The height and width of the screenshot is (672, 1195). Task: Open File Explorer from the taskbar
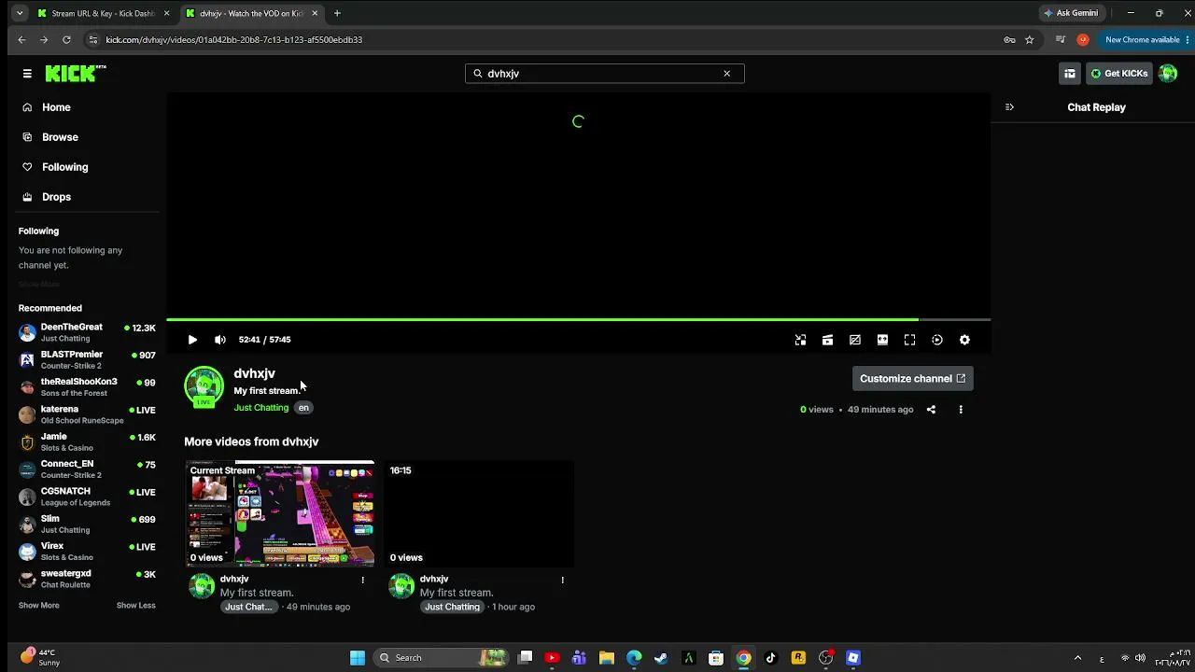(x=607, y=658)
